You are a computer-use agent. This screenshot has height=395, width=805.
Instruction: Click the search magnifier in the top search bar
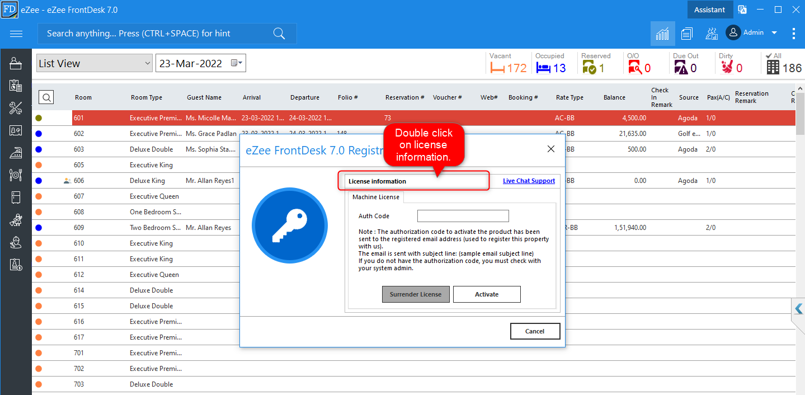click(279, 34)
